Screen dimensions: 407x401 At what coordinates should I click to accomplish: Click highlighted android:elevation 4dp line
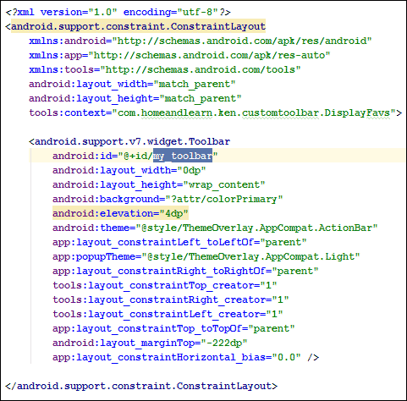(120, 213)
